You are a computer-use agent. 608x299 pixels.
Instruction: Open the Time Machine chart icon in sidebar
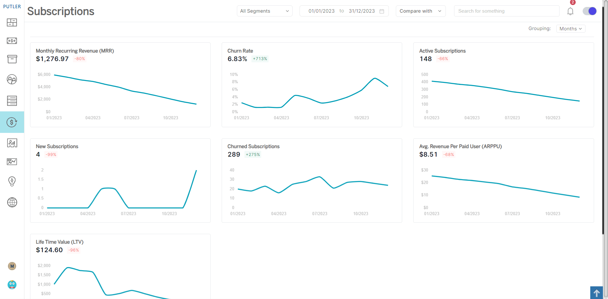[x=12, y=162]
